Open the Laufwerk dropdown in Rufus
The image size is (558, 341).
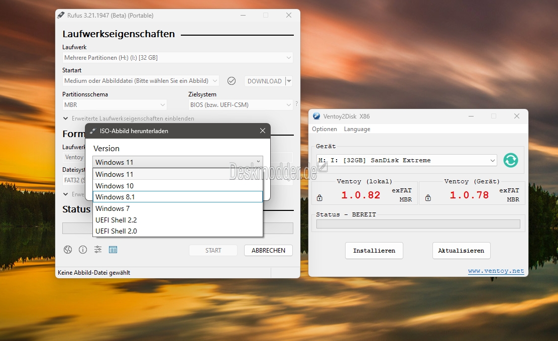[178, 58]
